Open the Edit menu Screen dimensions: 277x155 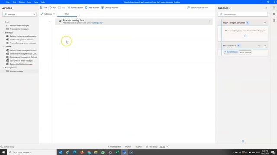click(x=15, y=2)
